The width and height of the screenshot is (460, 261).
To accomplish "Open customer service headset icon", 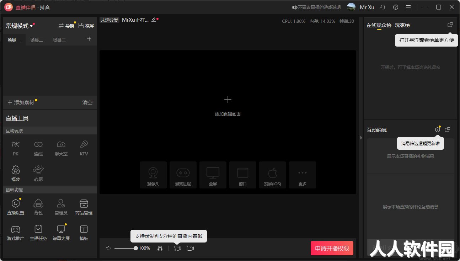I will pos(383,7).
